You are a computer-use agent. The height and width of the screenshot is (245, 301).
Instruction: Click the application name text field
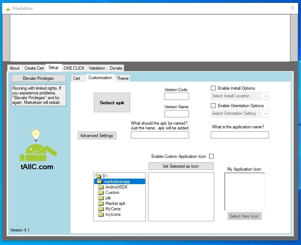[240, 135]
